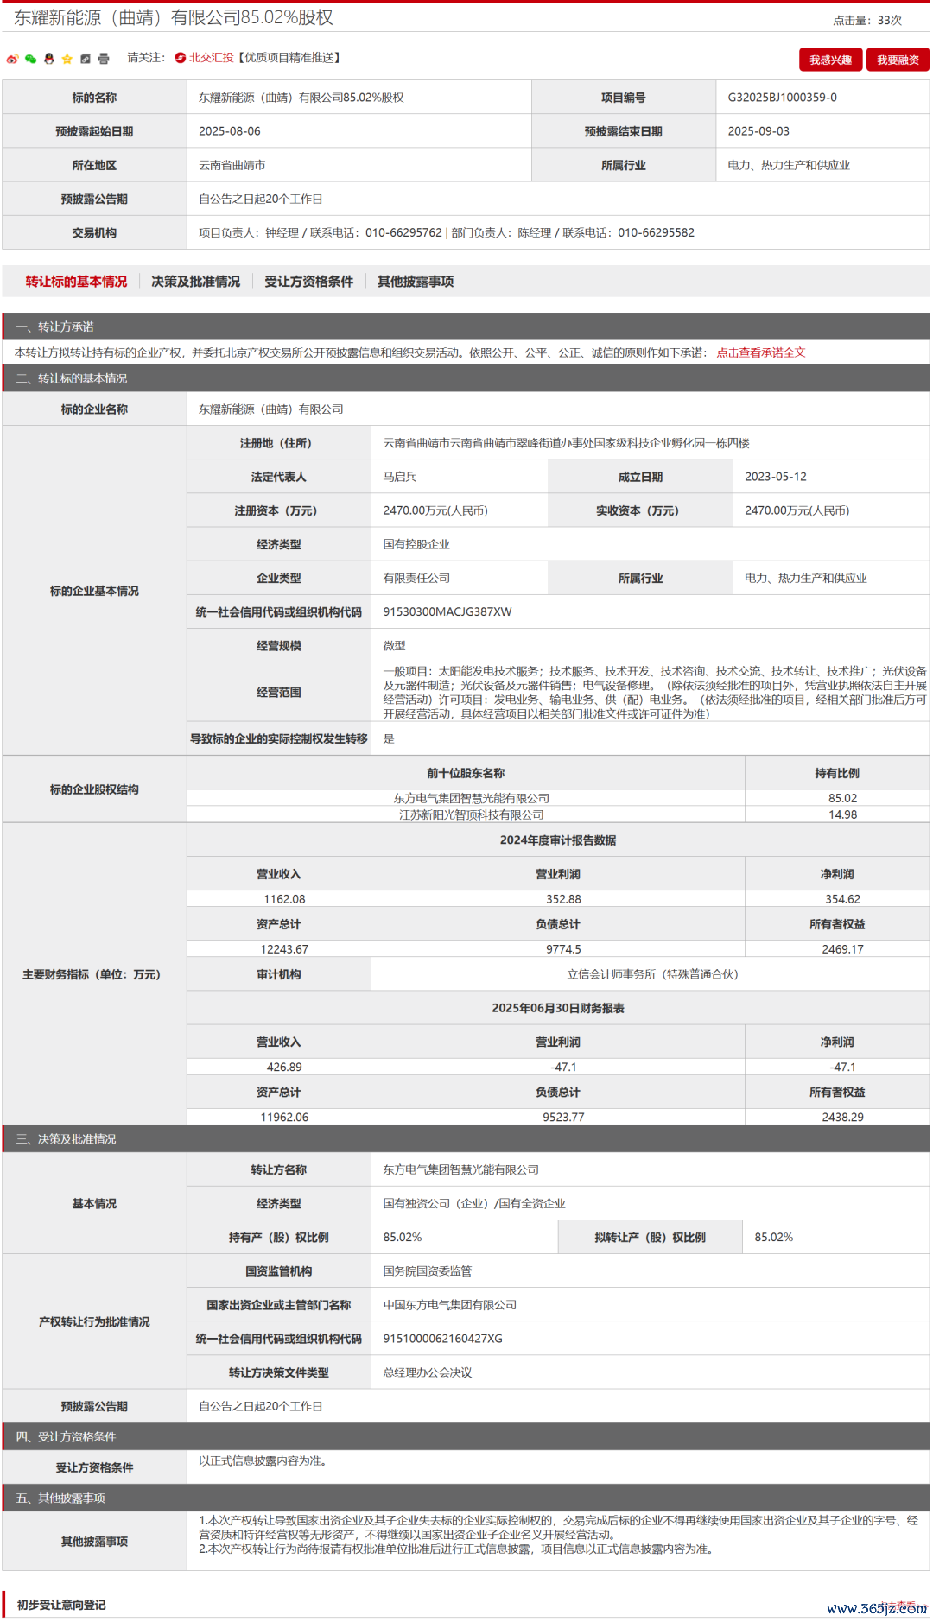The width and height of the screenshot is (933, 1622).
Task: Click the 2024 revenue value 1162.08
Action: [x=284, y=899]
